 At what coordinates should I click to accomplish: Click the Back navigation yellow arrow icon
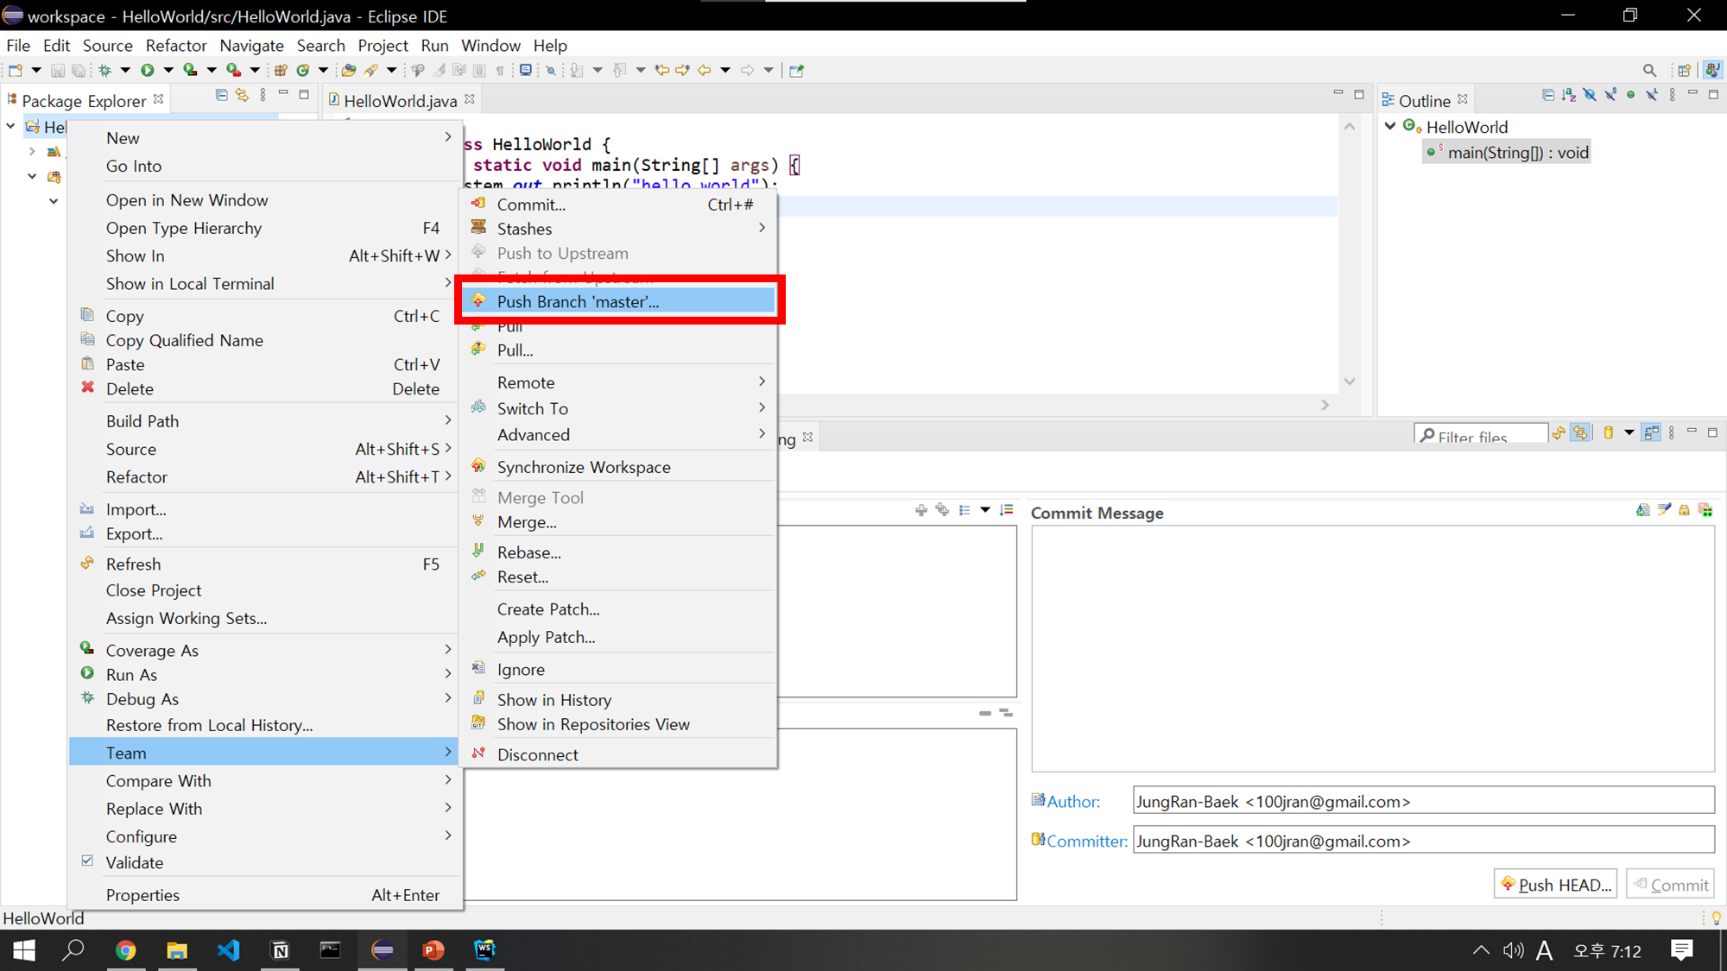(x=705, y=70)
